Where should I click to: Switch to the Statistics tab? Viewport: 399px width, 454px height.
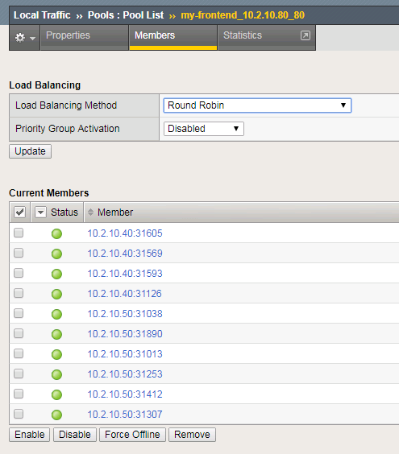click(266, 38)
